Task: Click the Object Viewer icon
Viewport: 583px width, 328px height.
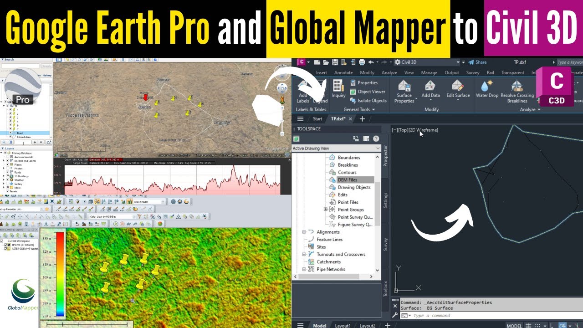Action: tap(353, 92)
